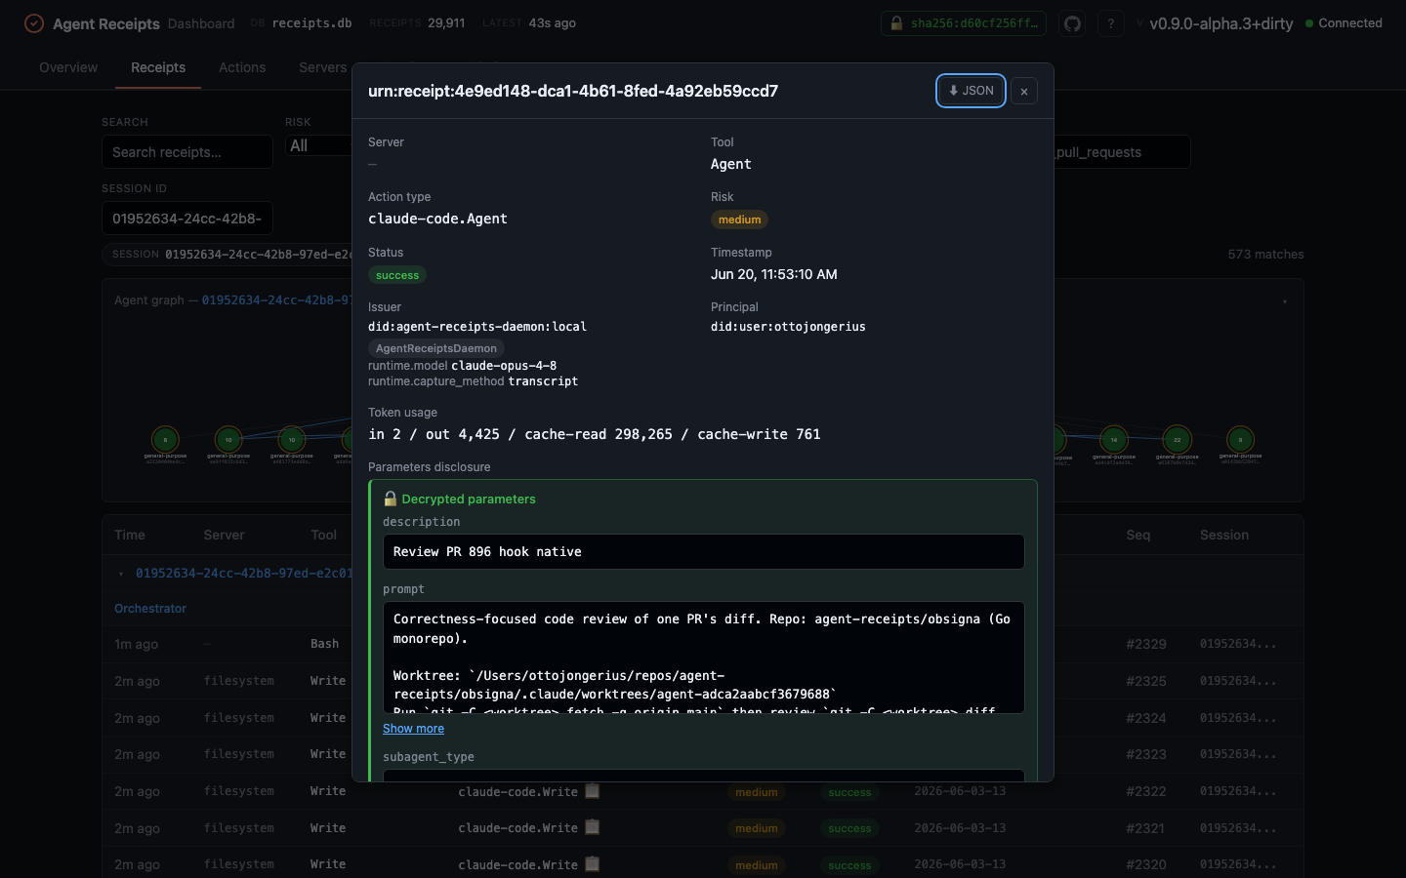Image resolution: width=1406 pixels, height=878 pixels.
Task: Click the 573 matches count
Action: point(1265,255)
